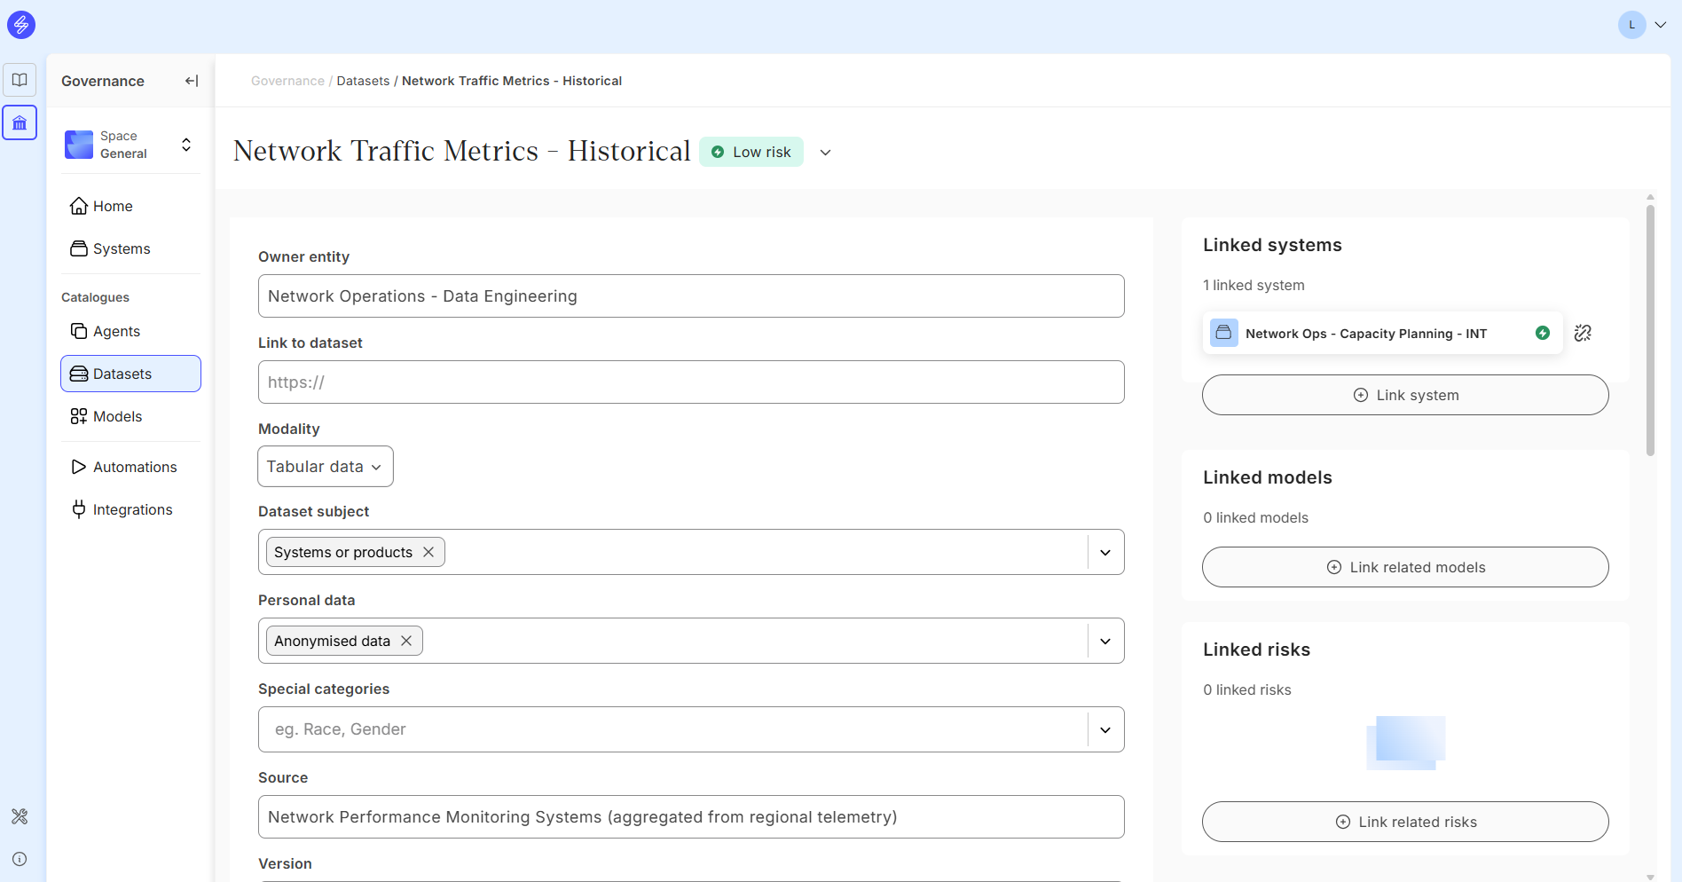Image resolution: width=1682 pixels, height=882 pixels.
Task: Click the info icon at bottom left
Action: 20,859
